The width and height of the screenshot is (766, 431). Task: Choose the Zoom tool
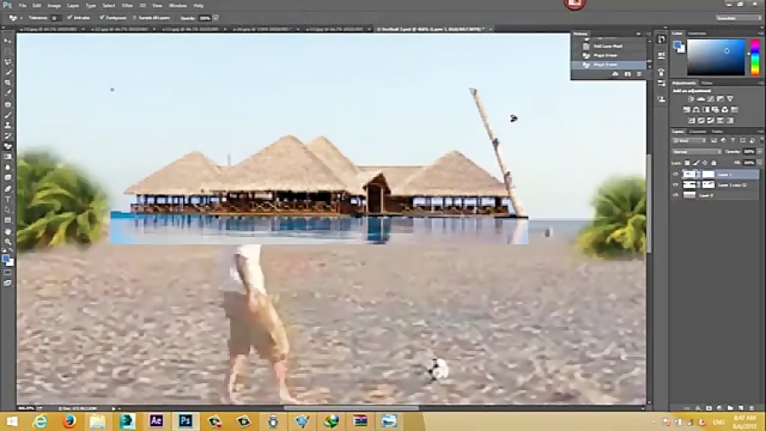(9, 242)
